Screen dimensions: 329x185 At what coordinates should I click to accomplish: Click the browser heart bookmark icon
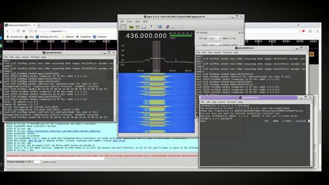tap(303, 31)
